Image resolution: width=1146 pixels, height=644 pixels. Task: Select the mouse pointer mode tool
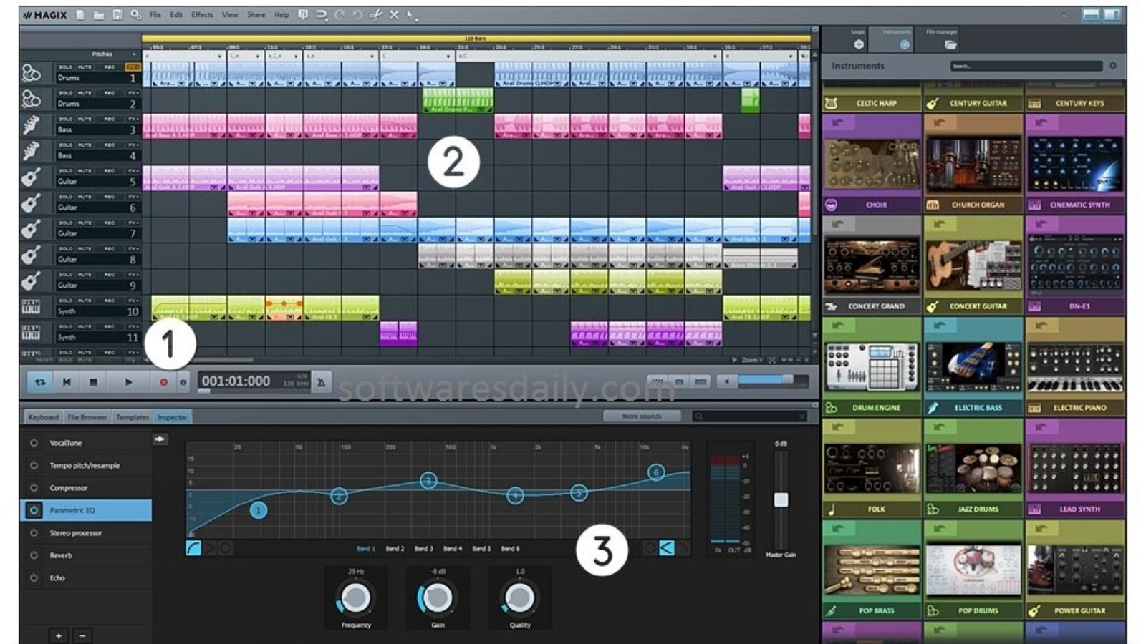point(410,14)
